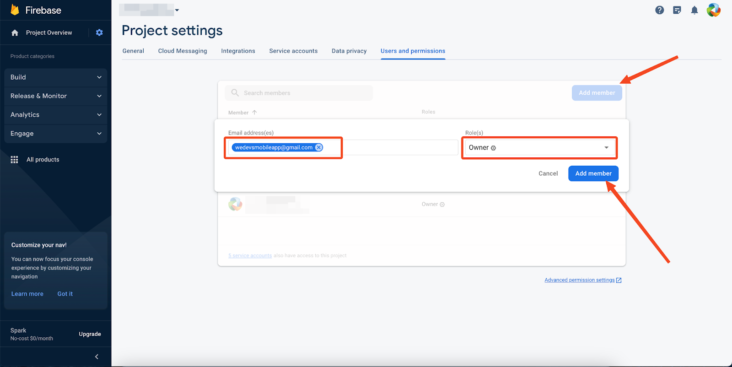Open the project settings gear icon
Image resolution: width=732 pixels, height=367 pixels.
click(x=99, y=32)
